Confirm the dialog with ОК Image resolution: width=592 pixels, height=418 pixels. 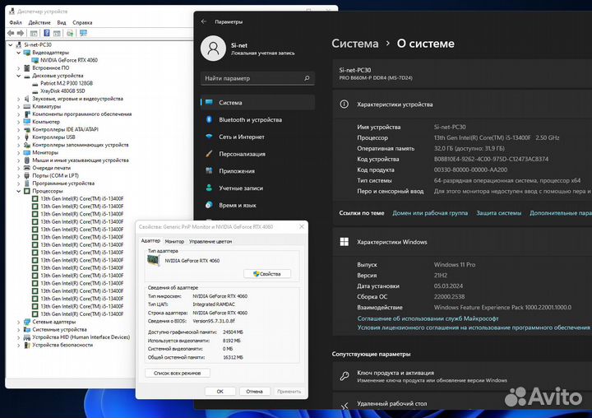(x=220, y=392)
